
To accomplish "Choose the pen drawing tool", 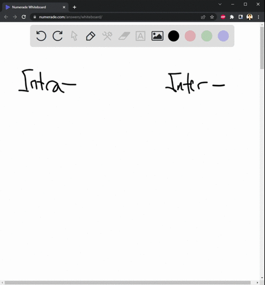I will click(x=91, y=36).
